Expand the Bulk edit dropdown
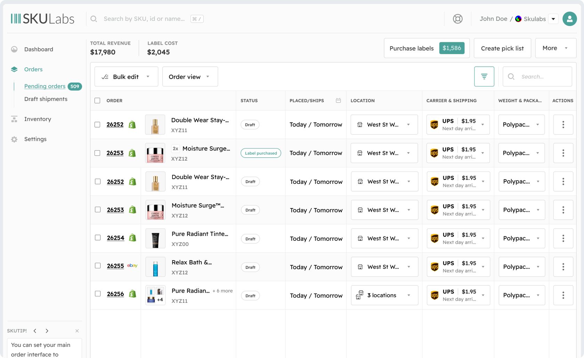The image size is (584, 358). click(x=126, y=77)
